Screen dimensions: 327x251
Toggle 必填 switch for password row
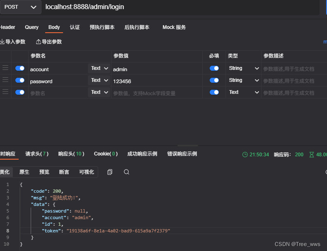tap(214, 80)
